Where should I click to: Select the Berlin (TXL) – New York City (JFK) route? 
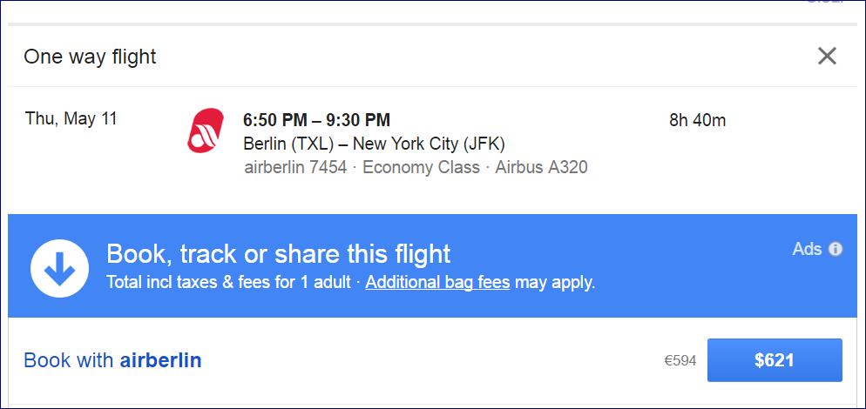[x=374, y=144]
